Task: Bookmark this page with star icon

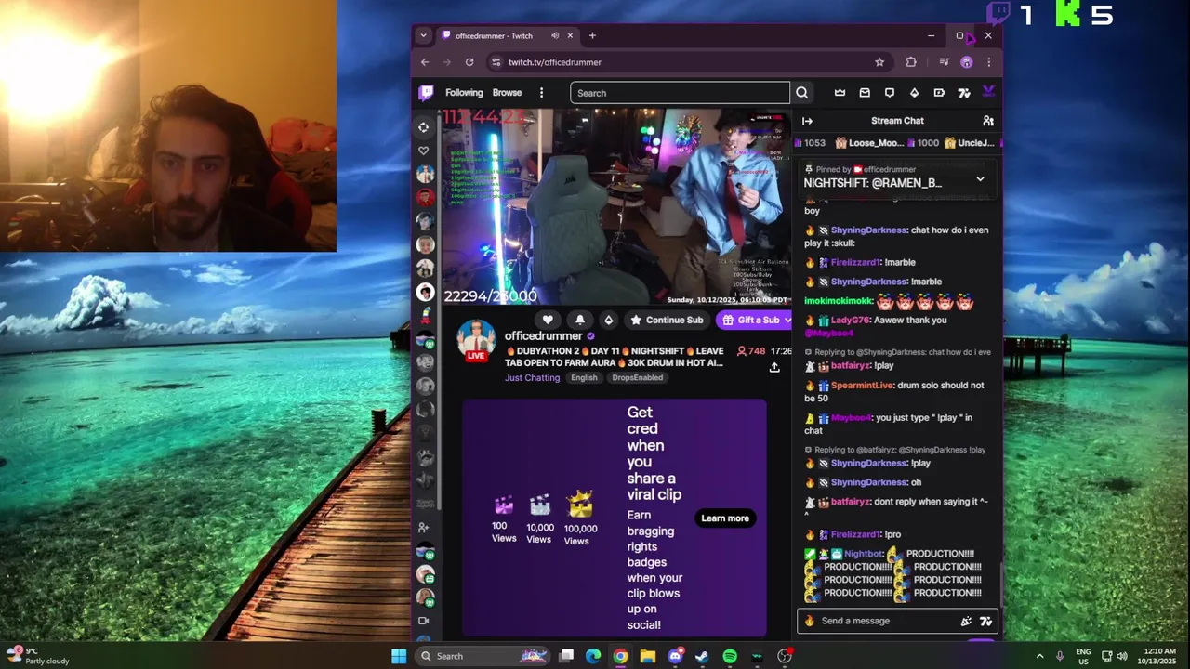Action: (x=879, y=62)
